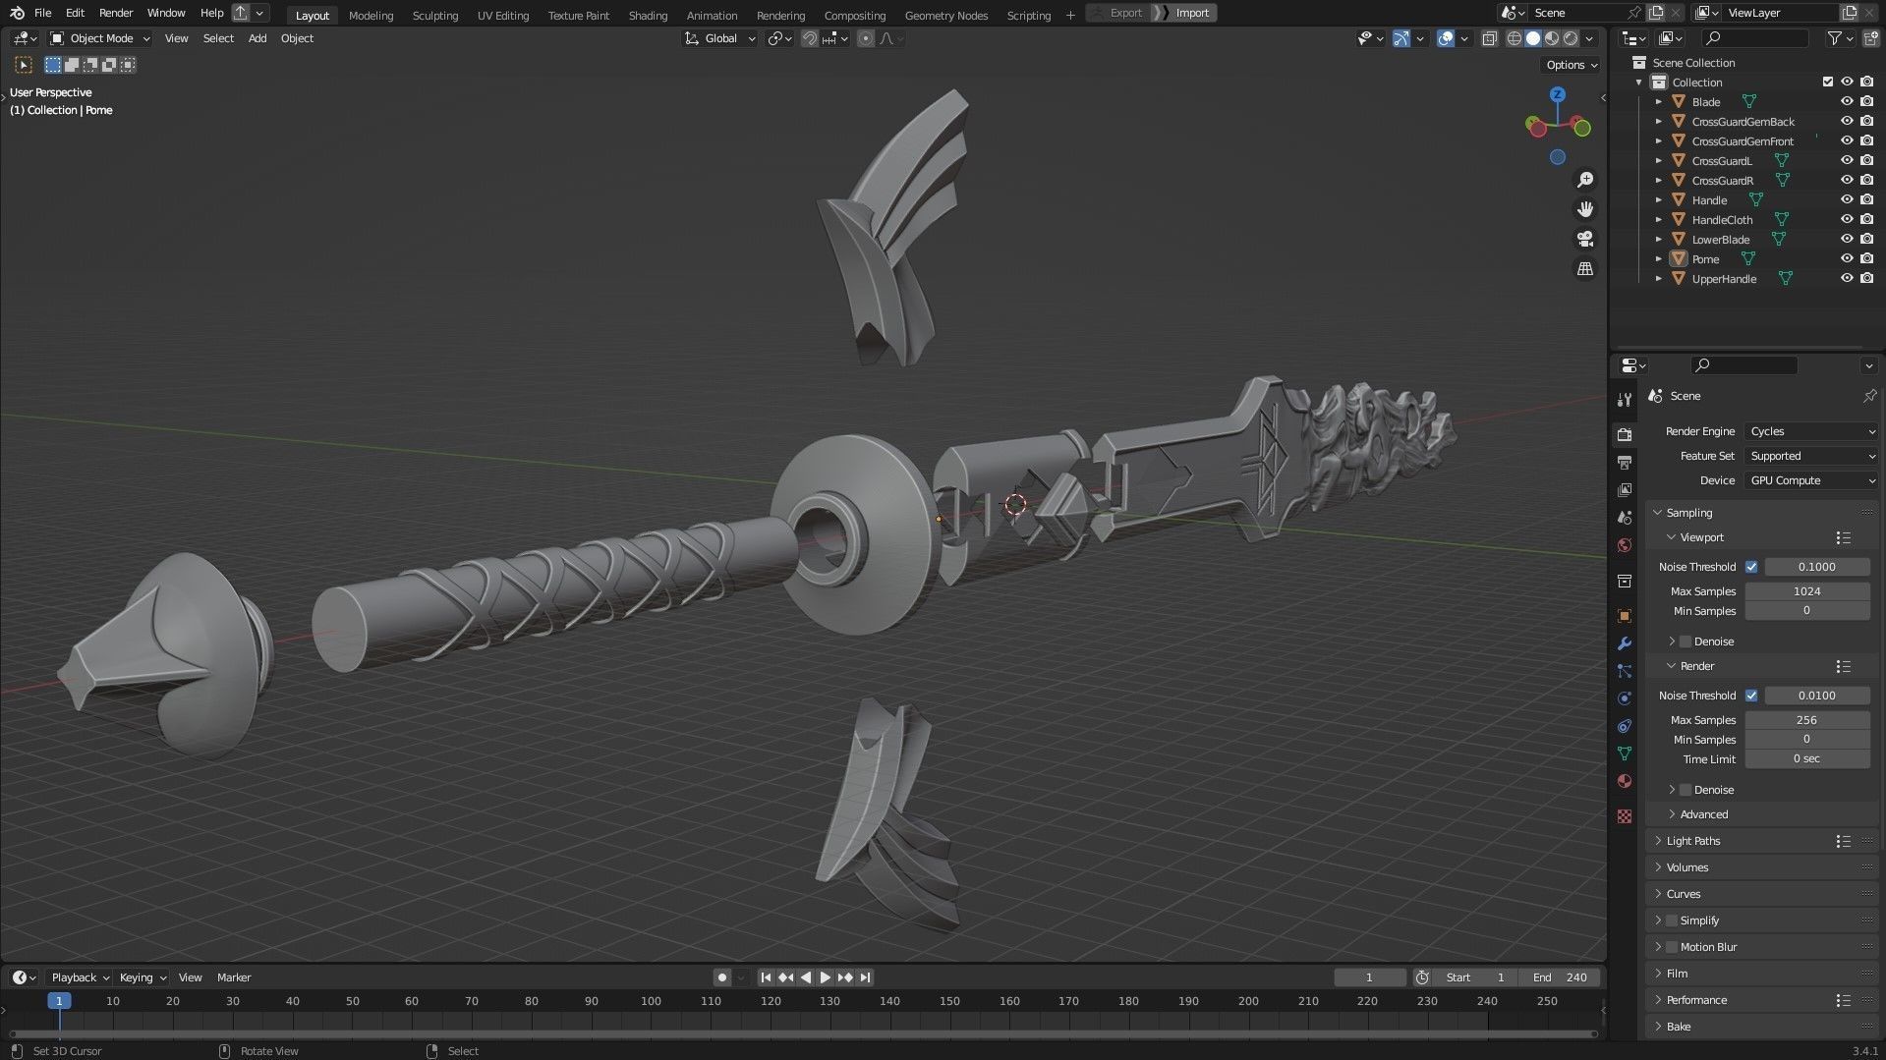Open the Scene properties tab icon
The width and height of the screenshot is (1886, 1060).
1625,517
